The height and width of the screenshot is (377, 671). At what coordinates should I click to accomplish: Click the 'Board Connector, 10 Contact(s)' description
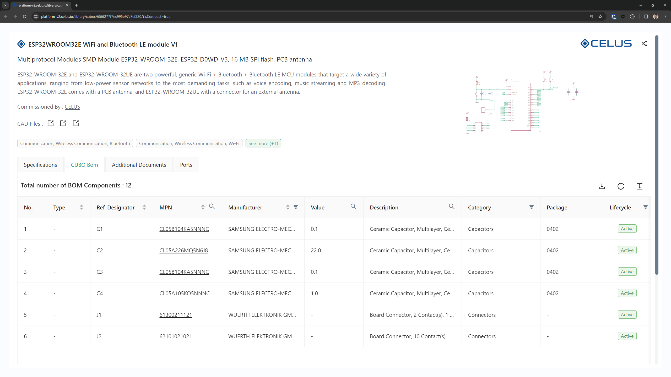(411, 336)
